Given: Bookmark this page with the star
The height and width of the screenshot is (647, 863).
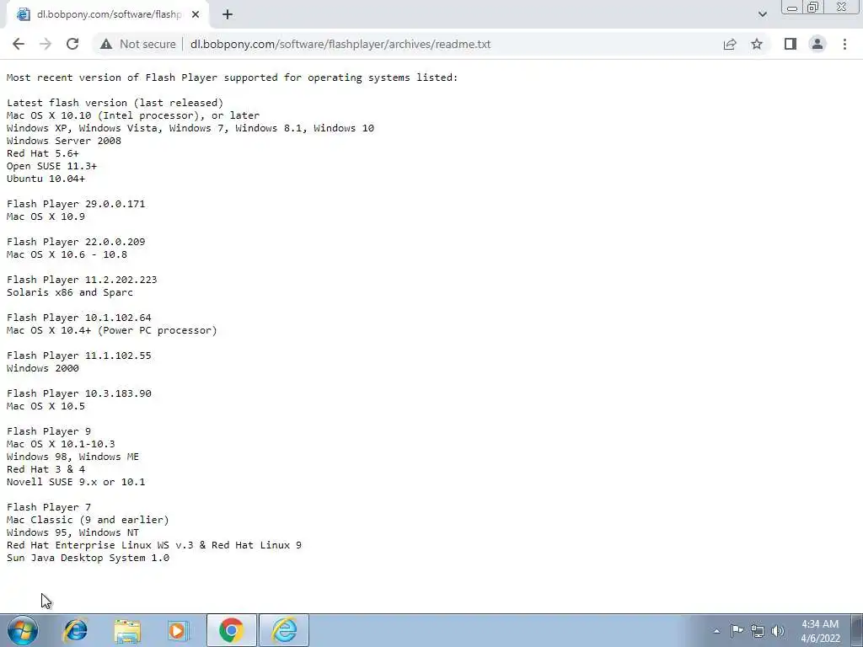Looking at the screenshot, I should click(x=757, y=44).
